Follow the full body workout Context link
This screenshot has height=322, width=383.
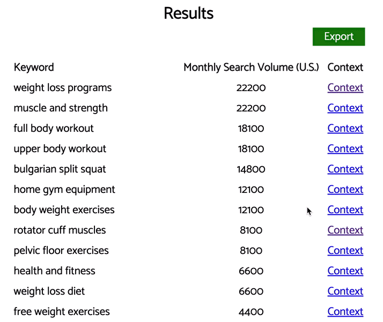pyautogui.click(x=345, y=129)
